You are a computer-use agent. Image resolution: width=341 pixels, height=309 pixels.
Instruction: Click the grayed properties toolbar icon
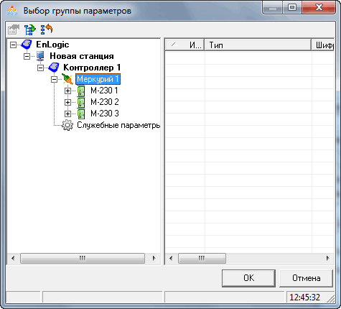pos(14,29)
